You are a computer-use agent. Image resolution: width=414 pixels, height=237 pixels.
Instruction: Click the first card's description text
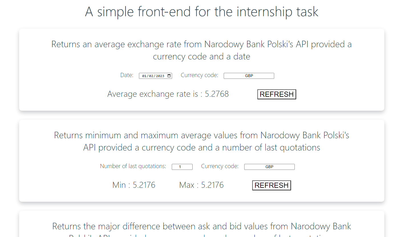tap(201, 50)
